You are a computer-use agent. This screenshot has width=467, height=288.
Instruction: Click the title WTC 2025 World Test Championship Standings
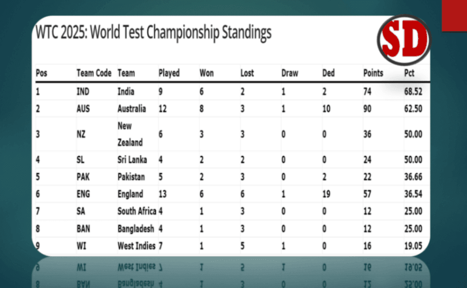tap(153, 33)
